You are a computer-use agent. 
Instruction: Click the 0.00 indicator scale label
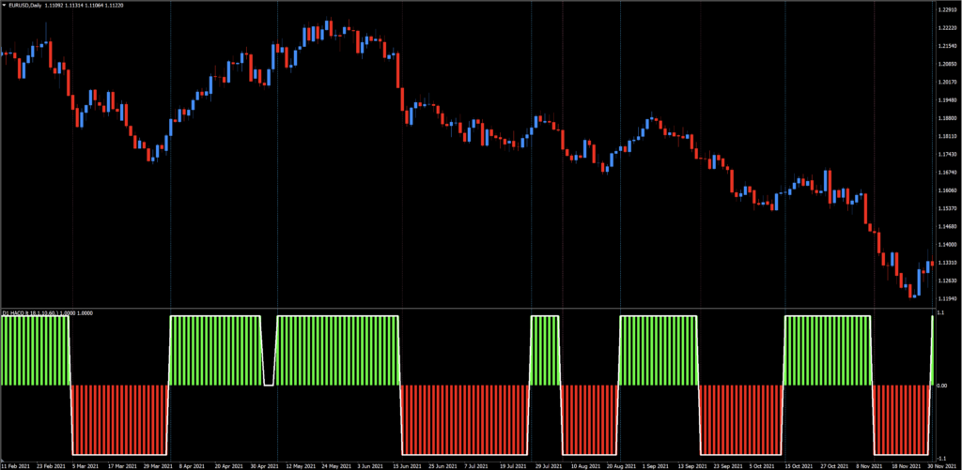tap(942, 386)
